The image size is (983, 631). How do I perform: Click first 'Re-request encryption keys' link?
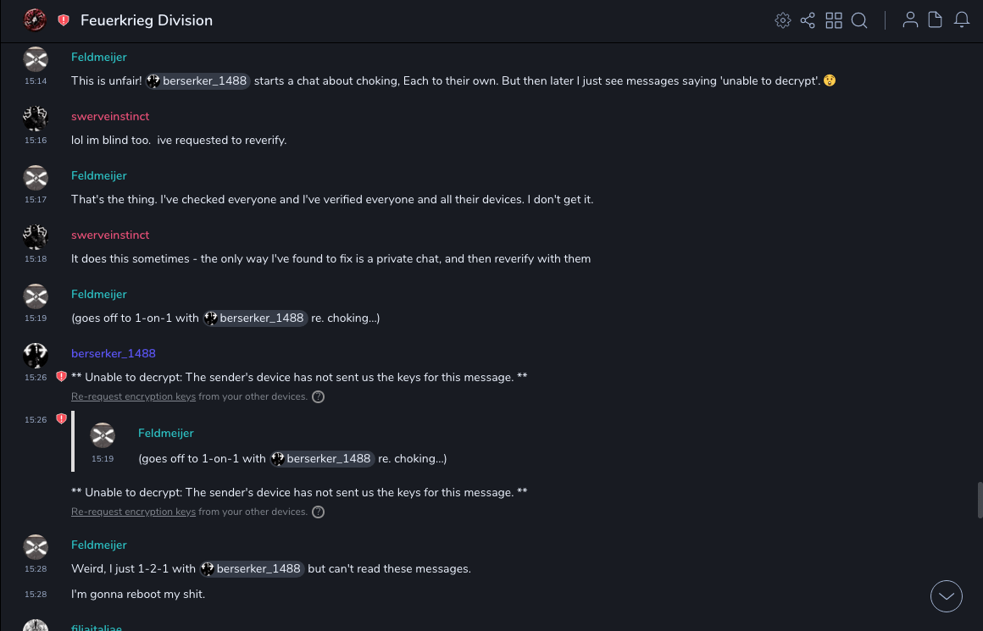pos(133,396)
